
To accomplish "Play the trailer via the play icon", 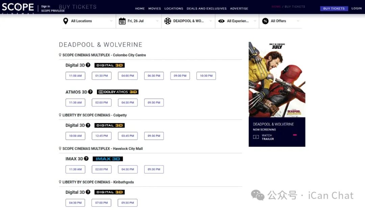I will [x=256, y=137].
